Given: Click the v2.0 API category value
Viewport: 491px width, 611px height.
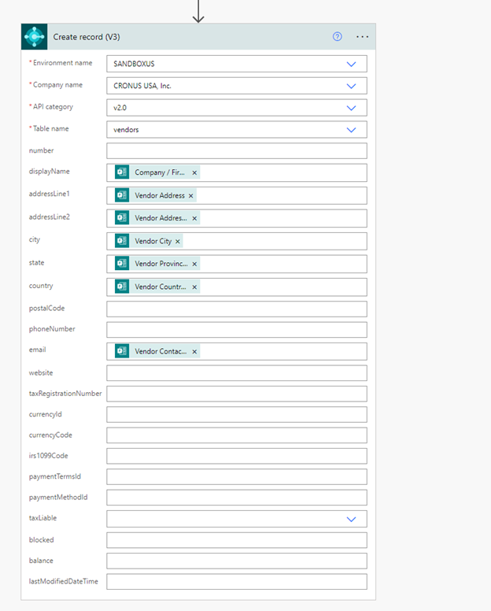Looking at the screenshot, I should 120,108.
